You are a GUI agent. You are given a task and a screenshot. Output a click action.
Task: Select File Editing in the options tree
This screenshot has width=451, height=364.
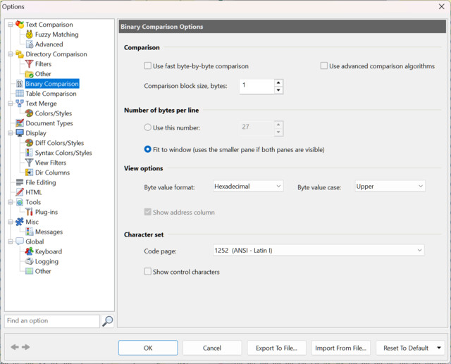click(41, 182)
